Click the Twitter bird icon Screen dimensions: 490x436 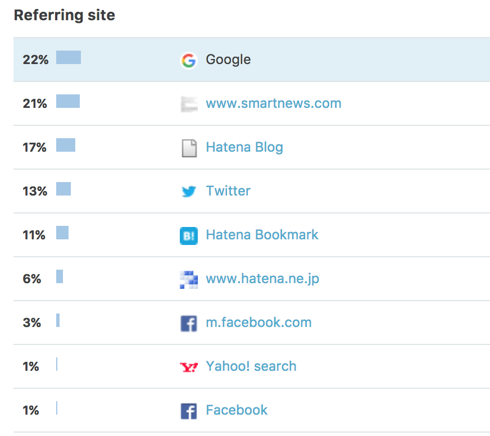tap(189, 191)
